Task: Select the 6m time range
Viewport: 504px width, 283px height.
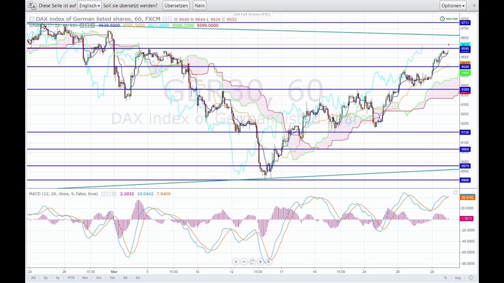Action: point(85,278)
